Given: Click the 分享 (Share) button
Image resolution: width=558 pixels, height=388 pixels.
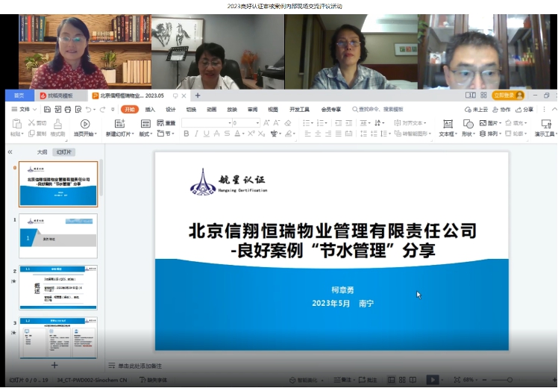Looking at the screenshot, I should [525, 109].
